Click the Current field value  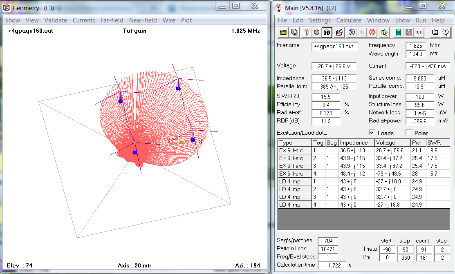(x=428, y=66)
